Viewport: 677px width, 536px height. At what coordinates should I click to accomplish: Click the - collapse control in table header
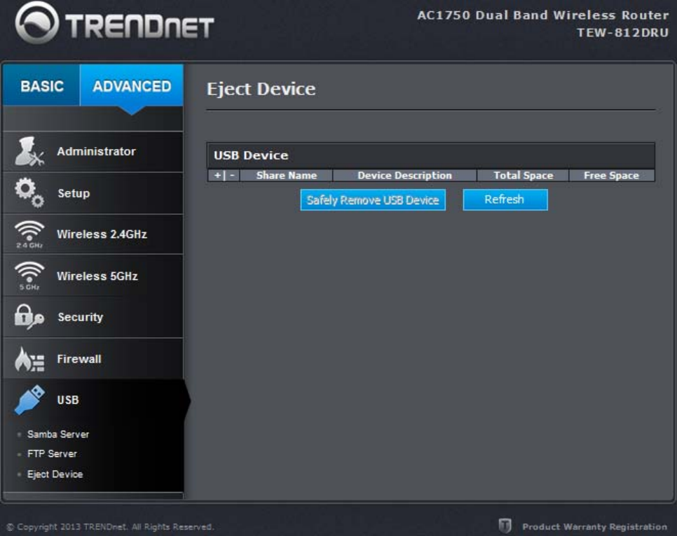coord(232,176)
